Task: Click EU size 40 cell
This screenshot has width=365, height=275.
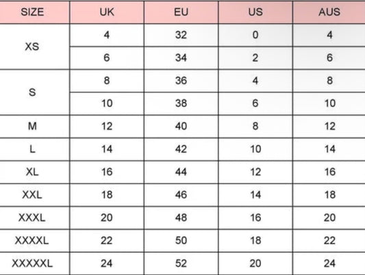Action: [x=181, y=127]
